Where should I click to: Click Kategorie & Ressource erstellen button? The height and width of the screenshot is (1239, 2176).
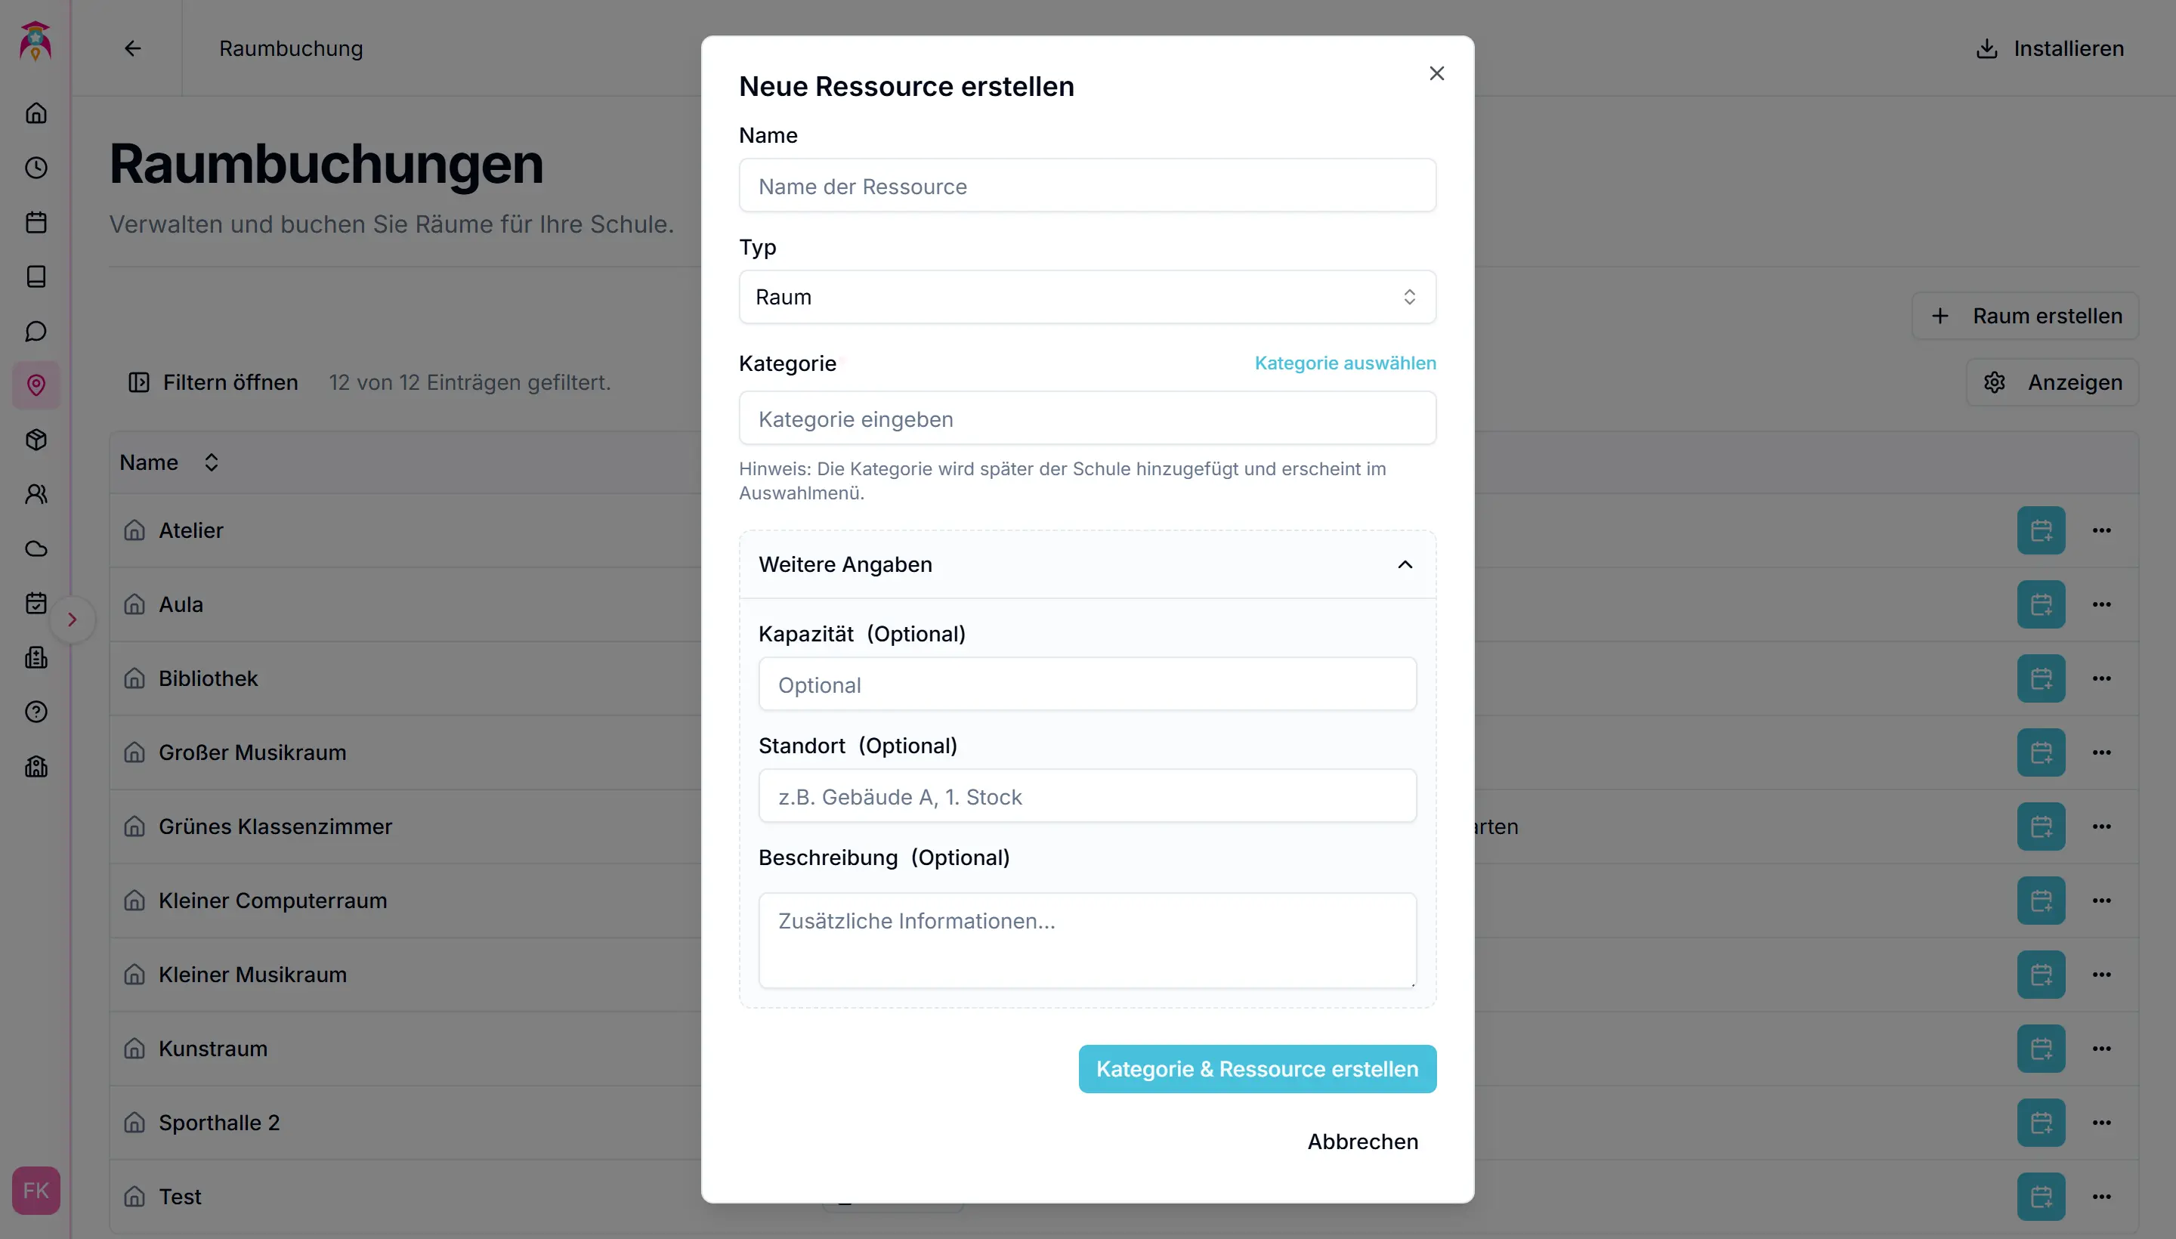click(1257, 1069)
